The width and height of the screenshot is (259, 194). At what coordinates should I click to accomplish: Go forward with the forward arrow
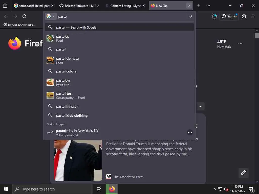[15, 16]
